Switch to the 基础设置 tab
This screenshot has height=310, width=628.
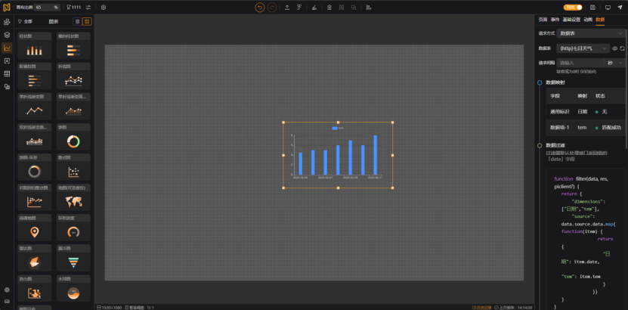[x=571, y=19]
